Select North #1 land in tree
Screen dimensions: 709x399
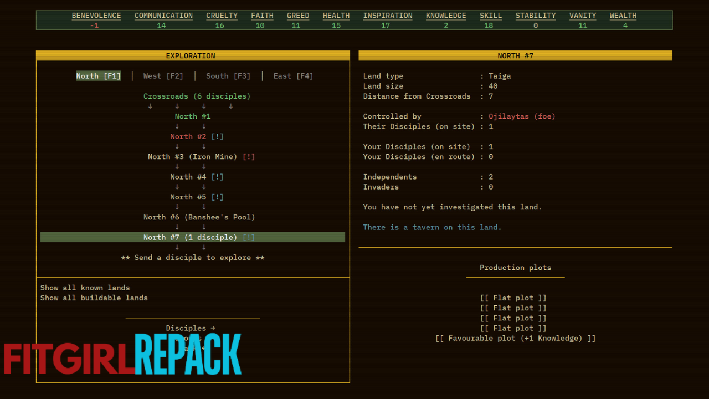coord(192,116)
